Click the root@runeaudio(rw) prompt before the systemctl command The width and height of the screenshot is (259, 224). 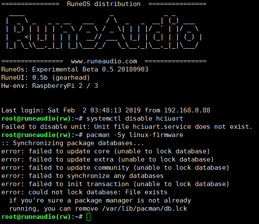pos(36,118)
